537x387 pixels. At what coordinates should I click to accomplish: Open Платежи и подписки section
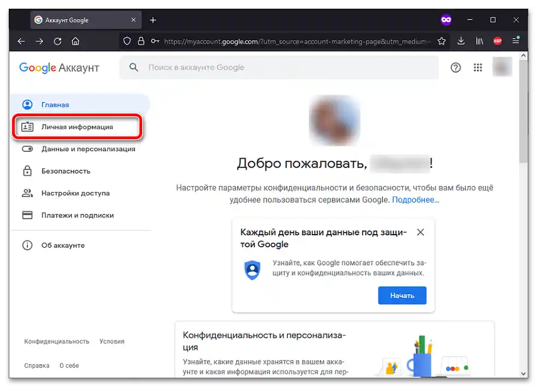point(79,216)
